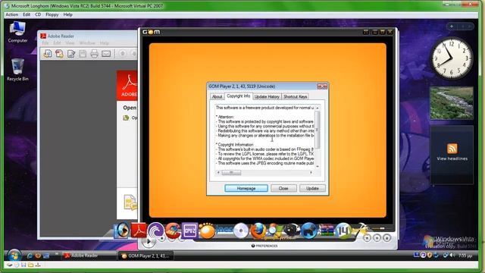Open the Edit menu in Virtual PC

[x=27, y=14]
